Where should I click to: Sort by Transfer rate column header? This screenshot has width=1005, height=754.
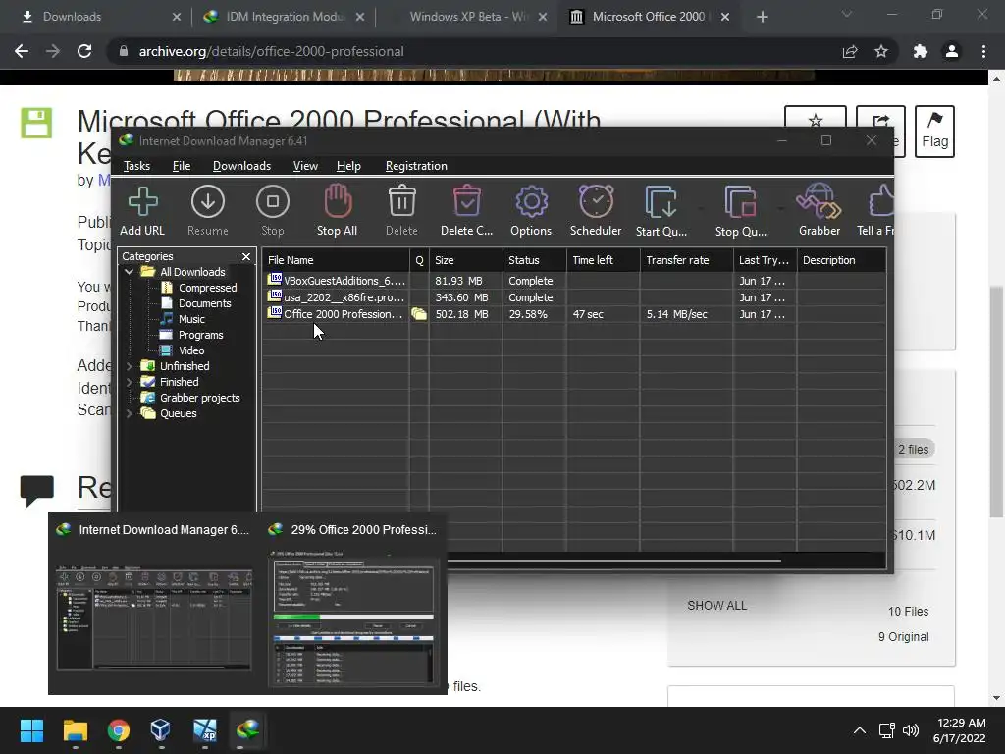coord(686,260)
